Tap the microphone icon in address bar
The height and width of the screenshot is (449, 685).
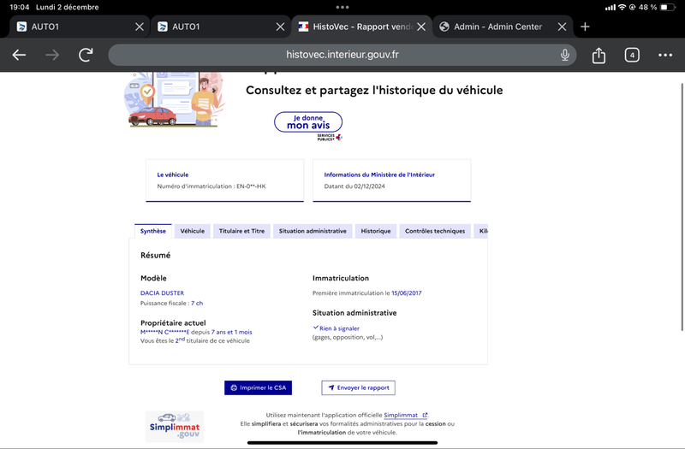[x=564, y=55]
